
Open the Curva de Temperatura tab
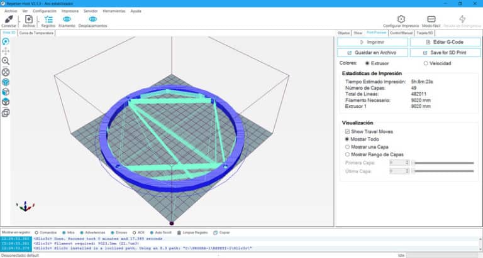36,33
